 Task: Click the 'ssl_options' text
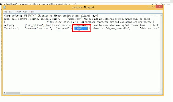34,25
